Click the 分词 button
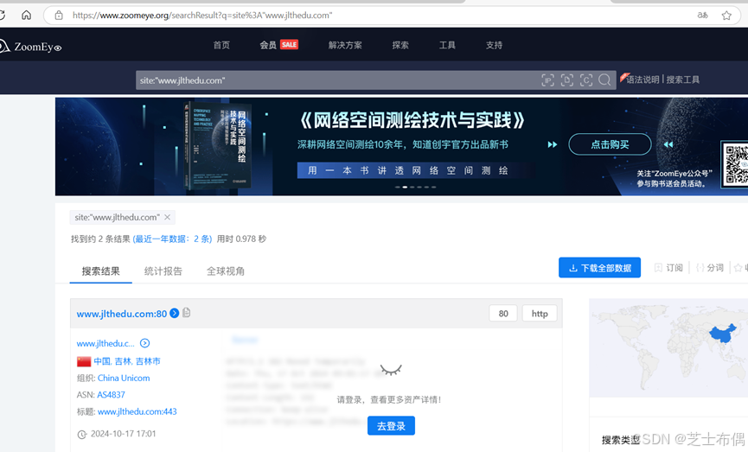The image size is (748, 452). click(x=710, y=268)
